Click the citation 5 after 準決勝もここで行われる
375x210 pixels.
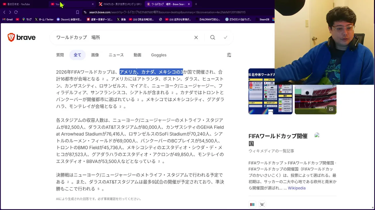point(98,189)
